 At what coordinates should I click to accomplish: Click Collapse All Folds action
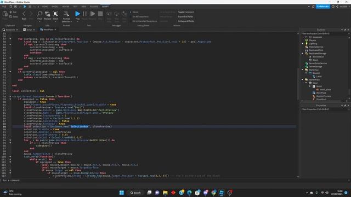(186, 21)
